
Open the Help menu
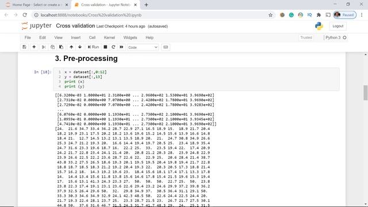[149, 37]
